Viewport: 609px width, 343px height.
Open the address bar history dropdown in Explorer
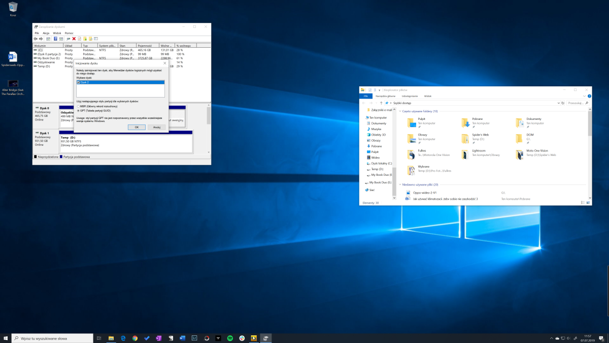point(559,103)
